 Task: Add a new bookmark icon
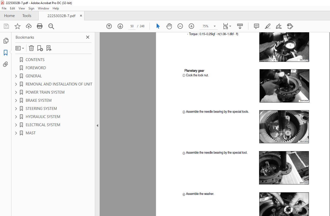pyautogui.click(x=40, y=48)
